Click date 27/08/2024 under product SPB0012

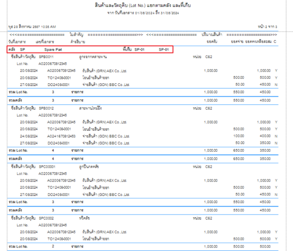pyautogui.click(x=29, y=143)
